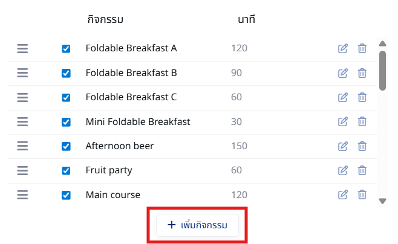The image size is (398, 244).
Task: Edit the Foldable Breakfast A activity
Action: tap(343, 48)
